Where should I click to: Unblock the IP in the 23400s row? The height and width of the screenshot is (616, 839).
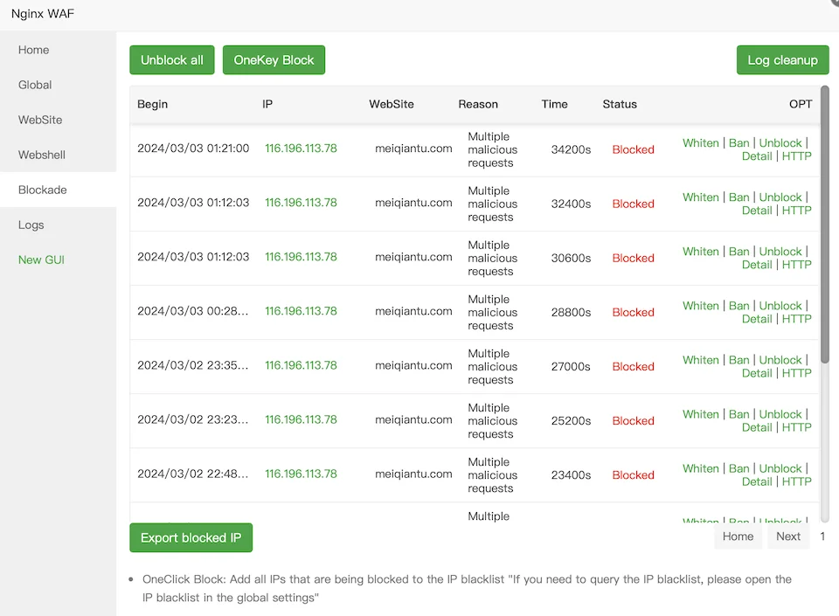(780, 468)
